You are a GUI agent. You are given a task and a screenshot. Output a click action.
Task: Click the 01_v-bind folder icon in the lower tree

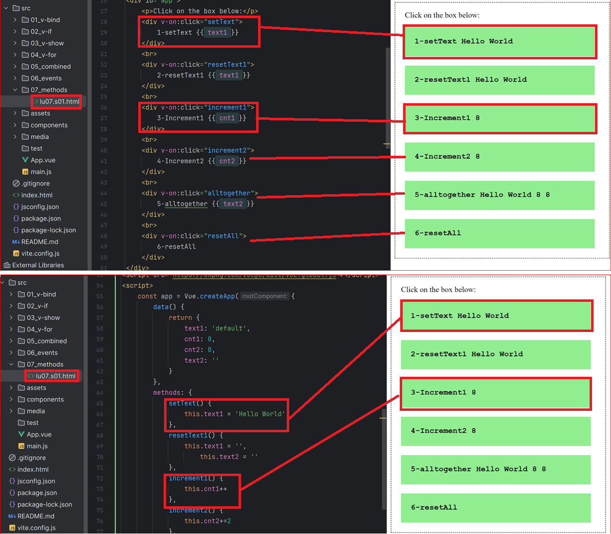click(x=21, y=295)
